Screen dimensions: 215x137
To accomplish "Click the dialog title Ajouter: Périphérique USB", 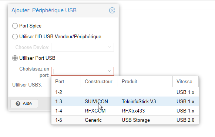I will (x=44, y=10).
